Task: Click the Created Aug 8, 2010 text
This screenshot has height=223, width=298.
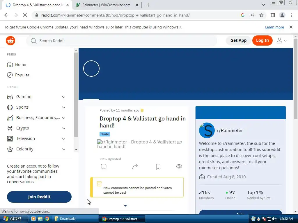Action: pos(226,177)
